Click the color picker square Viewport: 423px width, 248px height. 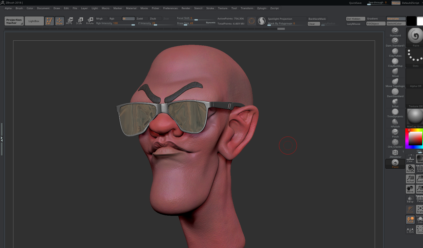tap(415, 138)
